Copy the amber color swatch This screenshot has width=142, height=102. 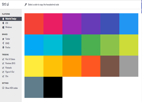(53, 66)
